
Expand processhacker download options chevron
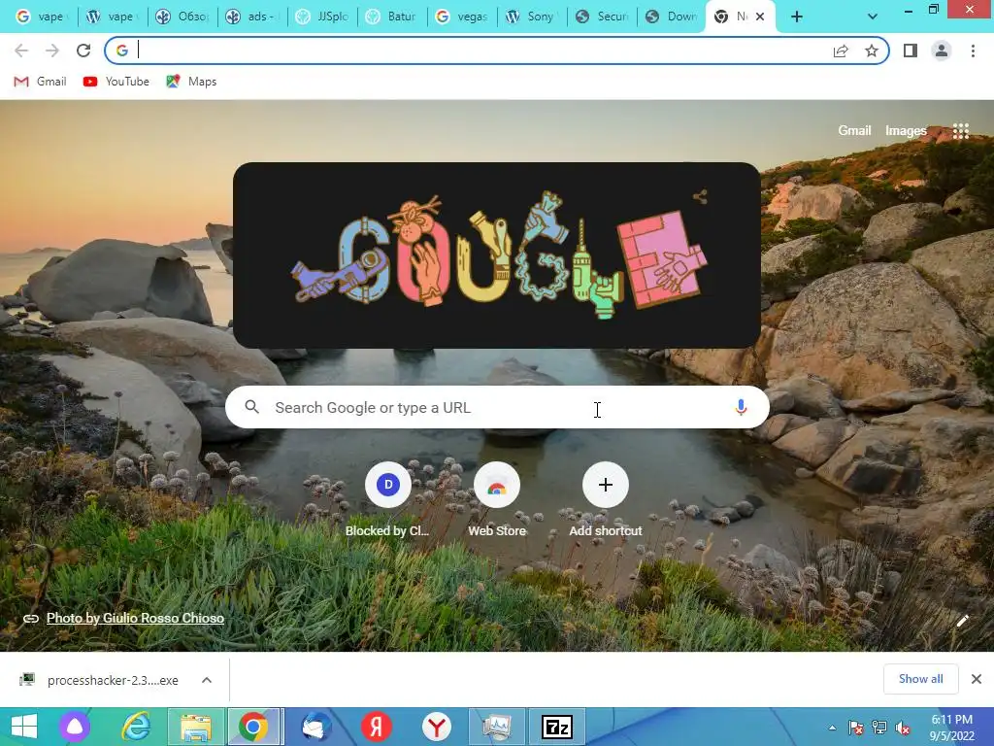[207, 680]
